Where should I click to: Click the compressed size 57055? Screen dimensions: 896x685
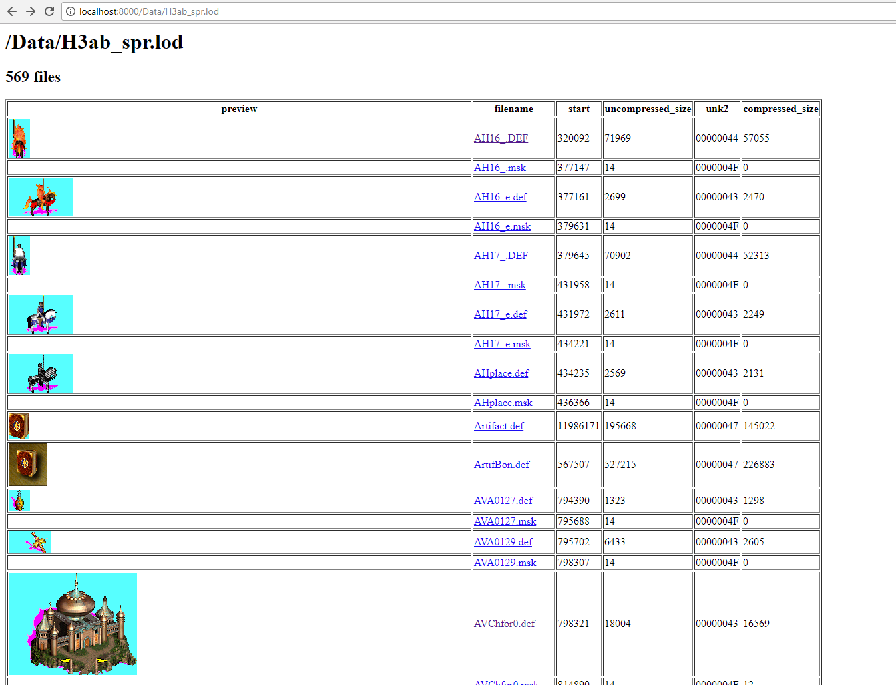756,138
